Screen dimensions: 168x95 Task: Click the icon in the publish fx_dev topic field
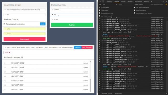point(52,20)
